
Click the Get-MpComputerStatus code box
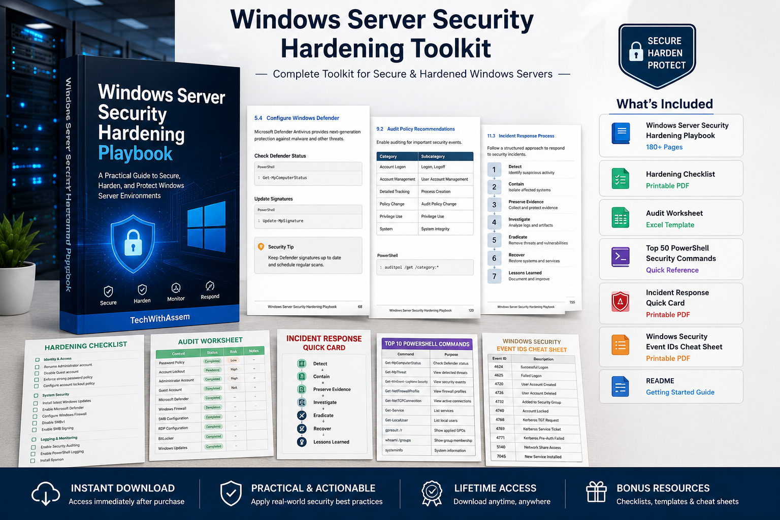coord(308,174)
